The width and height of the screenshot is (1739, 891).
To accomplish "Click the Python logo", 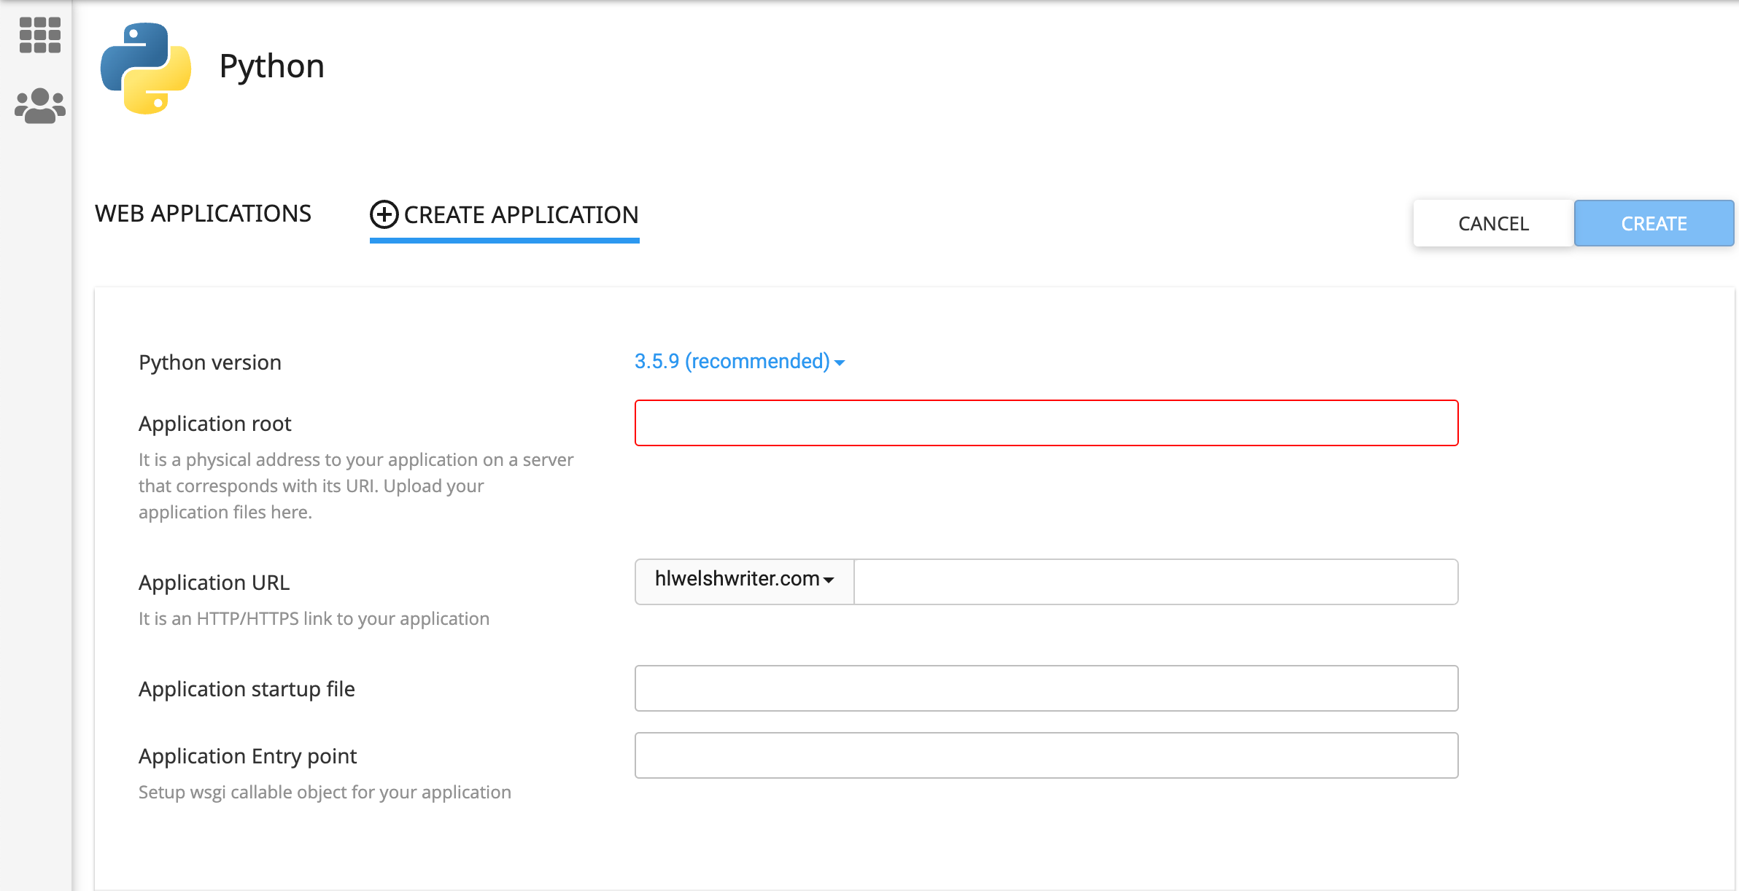I will [146, 68].
